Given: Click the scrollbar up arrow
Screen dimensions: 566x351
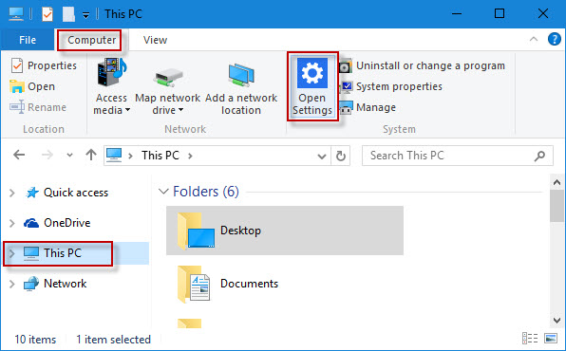Looking at the screenshot, I should pyautogui.click(x=557, y=182).
